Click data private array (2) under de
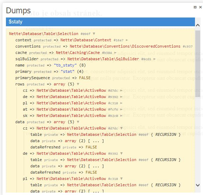Image resolution: width=203 pixels, height=195 pixels. [x=67, y=166]
